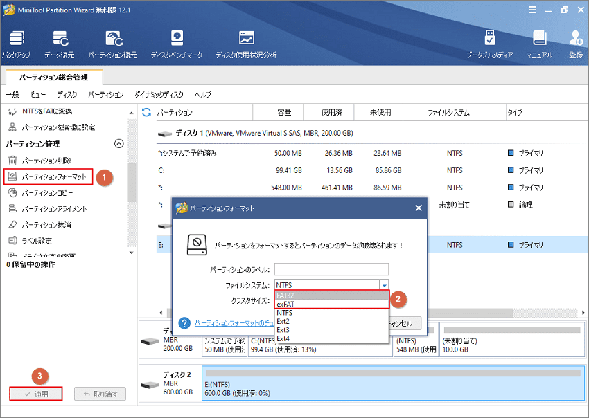Click the Apply (適用) button
Viewport: 589px width, 418px height.
click(36, 394)
